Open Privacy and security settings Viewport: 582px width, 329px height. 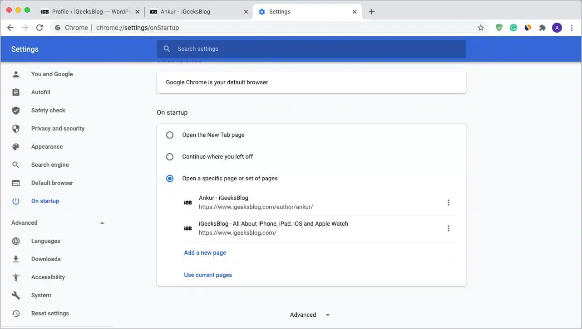click(58, 128)
